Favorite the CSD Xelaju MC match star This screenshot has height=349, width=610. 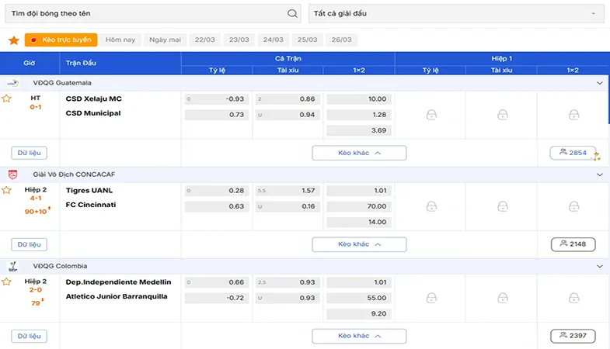click(6, 98)
